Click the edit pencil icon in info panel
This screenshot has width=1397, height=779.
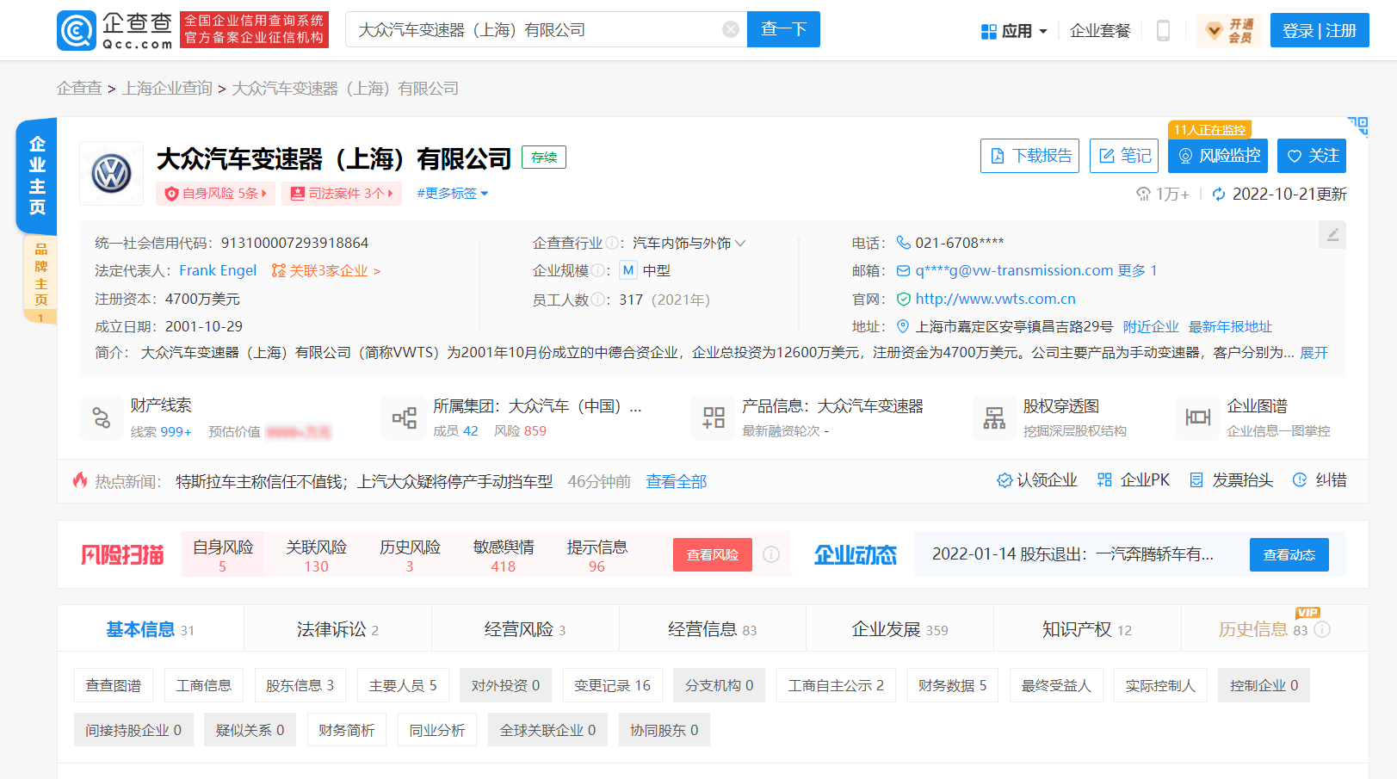point(1332,235)
